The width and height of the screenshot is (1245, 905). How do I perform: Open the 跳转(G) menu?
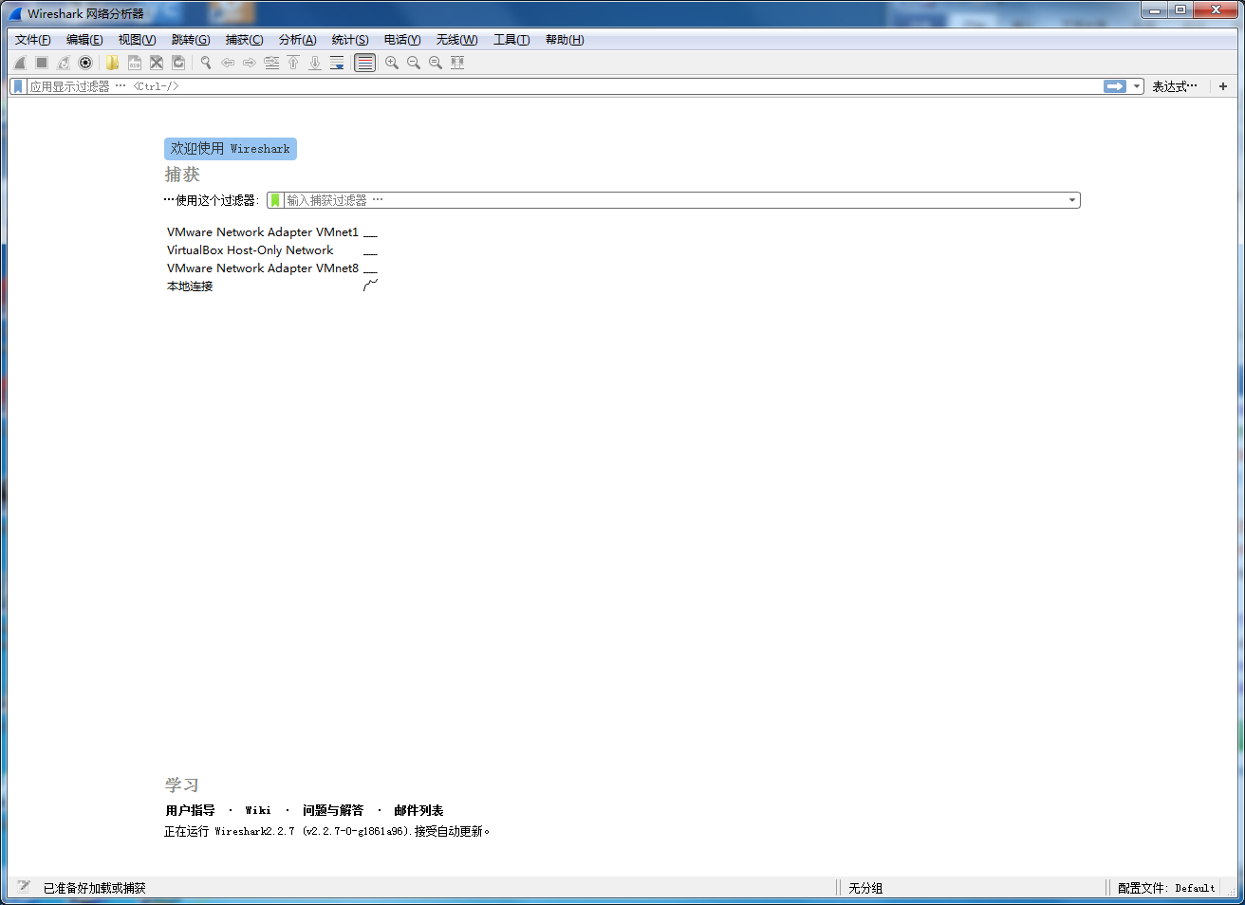pyautogui.click(x=191, y=40)
